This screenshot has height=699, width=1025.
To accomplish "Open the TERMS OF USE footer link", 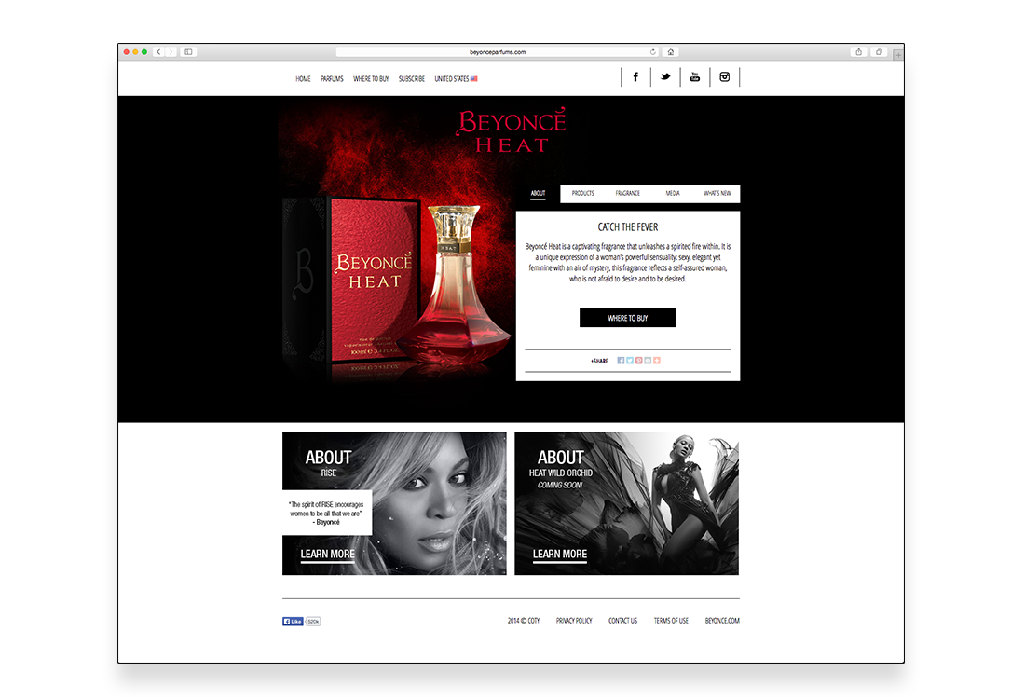I will tap(671, 622).
